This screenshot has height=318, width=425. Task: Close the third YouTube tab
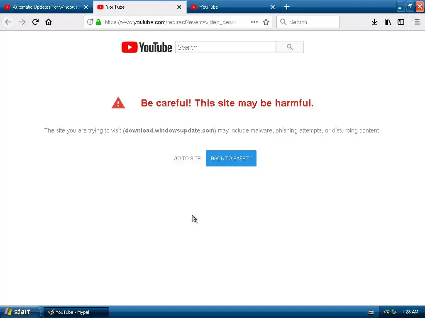pos(273,7)
